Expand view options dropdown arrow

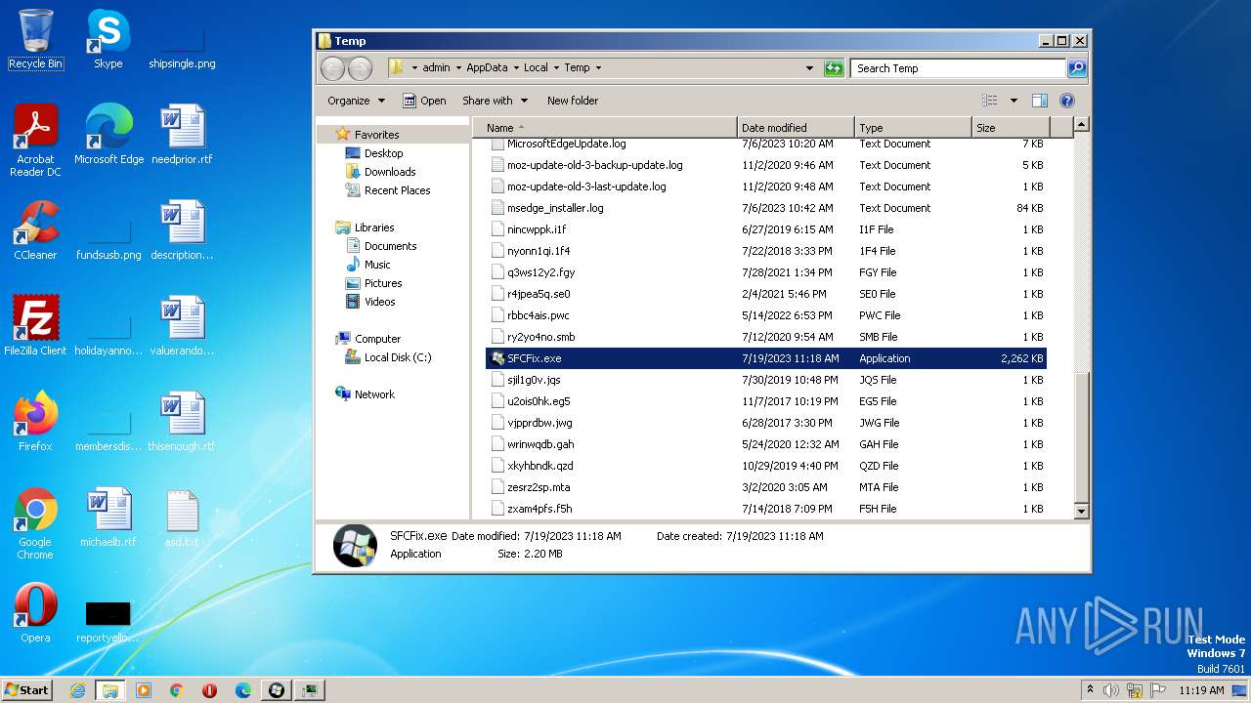coord(1014,101)
